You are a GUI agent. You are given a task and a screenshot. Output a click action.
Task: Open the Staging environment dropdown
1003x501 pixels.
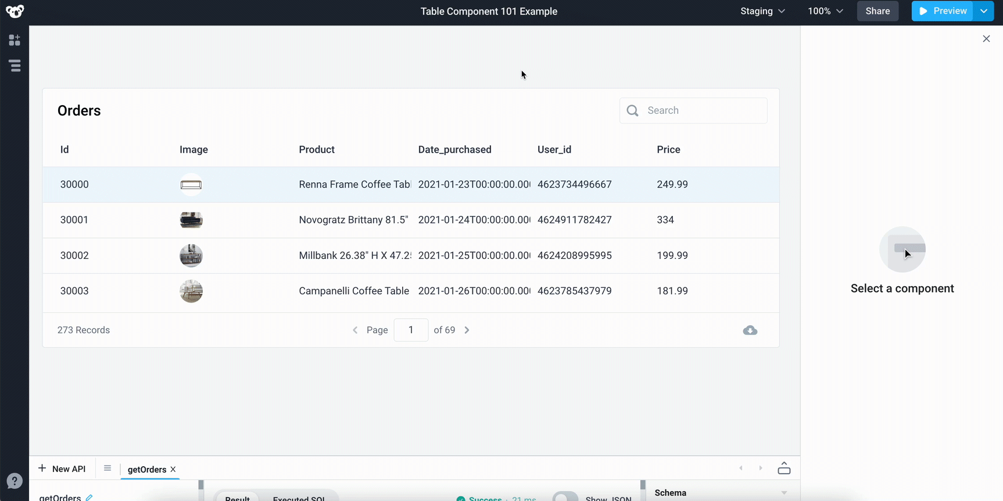click(762, 11)
